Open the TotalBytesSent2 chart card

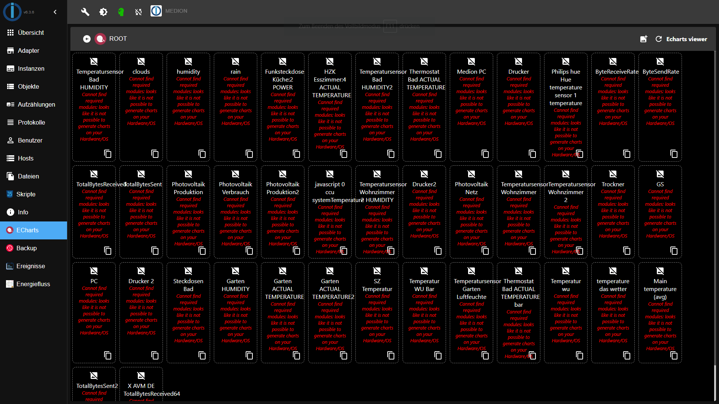pyautogui.click(x=94, y=384)
